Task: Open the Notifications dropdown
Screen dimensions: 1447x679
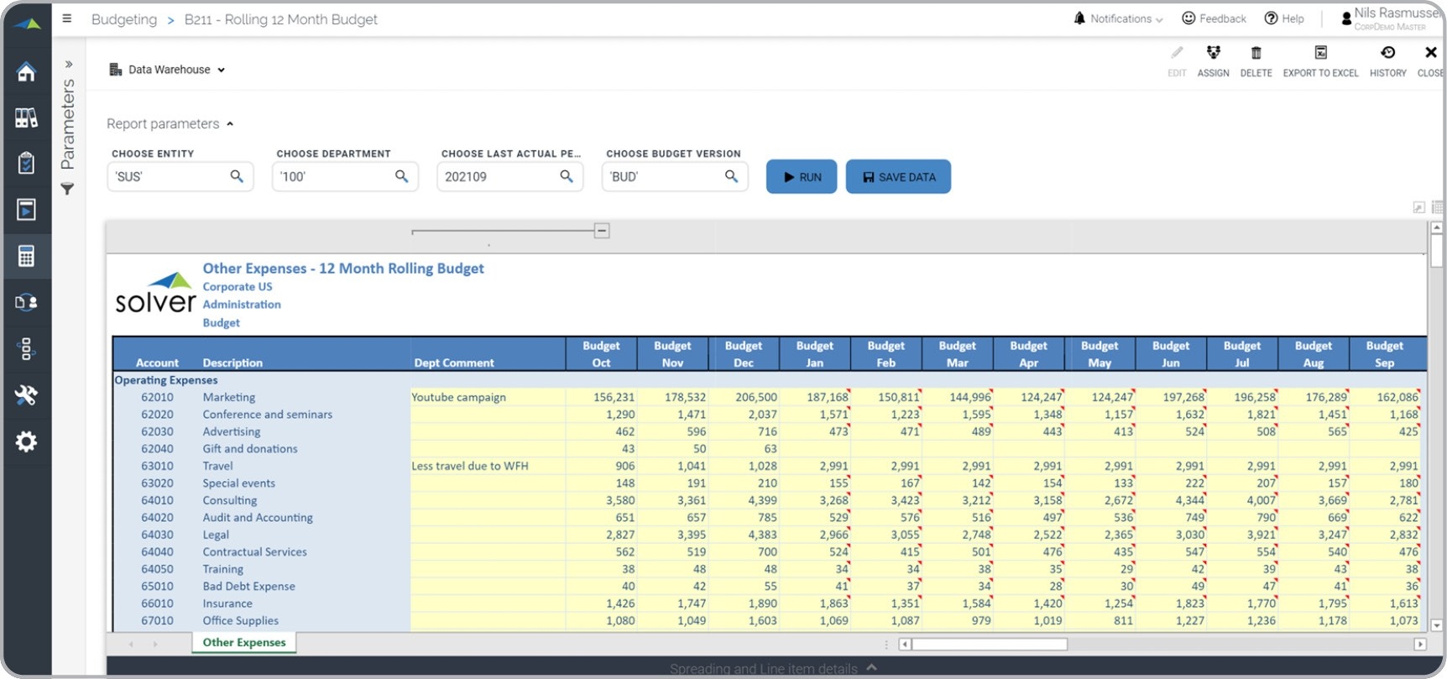Action: click(1119, 18)
